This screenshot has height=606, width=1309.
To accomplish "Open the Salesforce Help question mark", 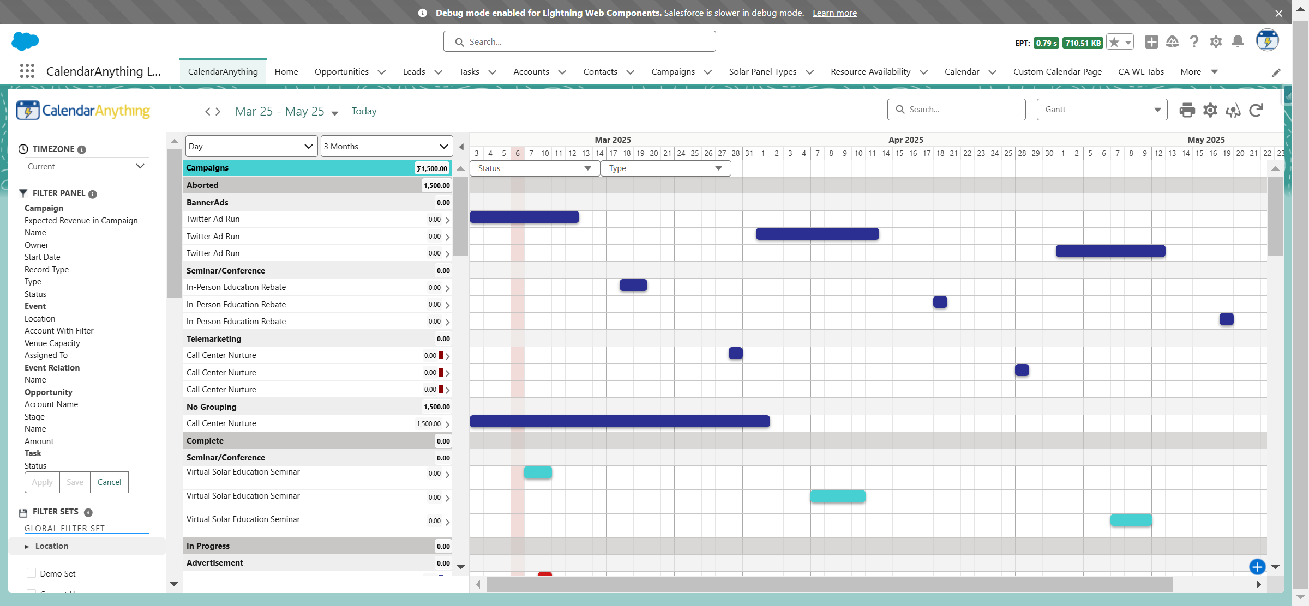I will (1194, 42).
